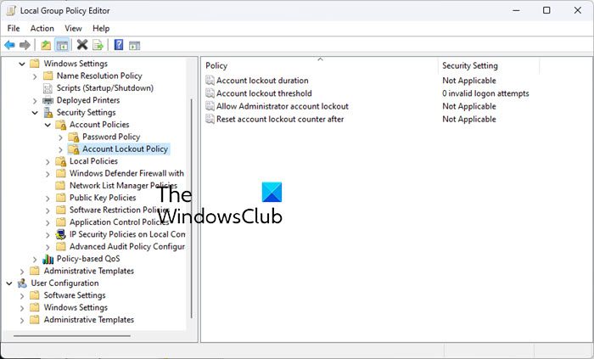Open the Help menu

(101, 28)
